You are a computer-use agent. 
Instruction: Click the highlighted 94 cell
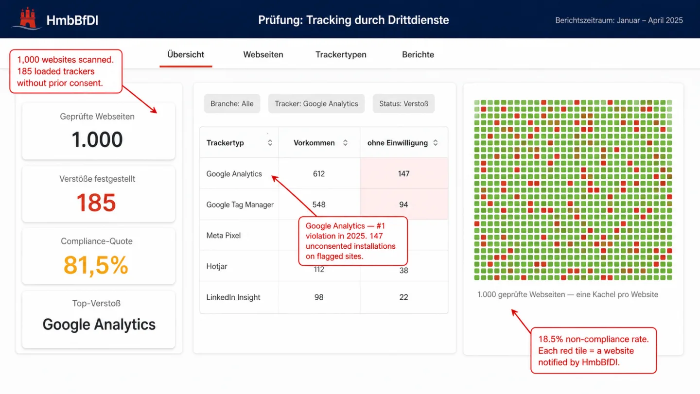(x=404, y=205)
